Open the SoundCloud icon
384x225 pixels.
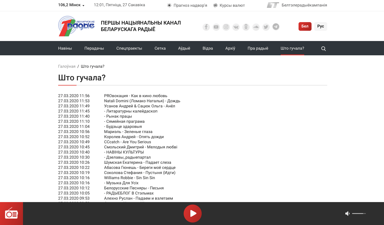click(x=256, y=27)
